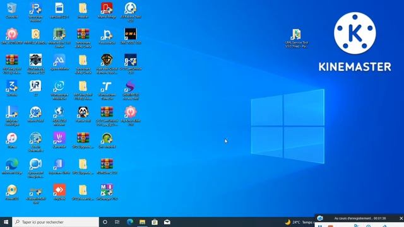
Task: Open Mail app from the taskbar
Action: coord(167,222)
